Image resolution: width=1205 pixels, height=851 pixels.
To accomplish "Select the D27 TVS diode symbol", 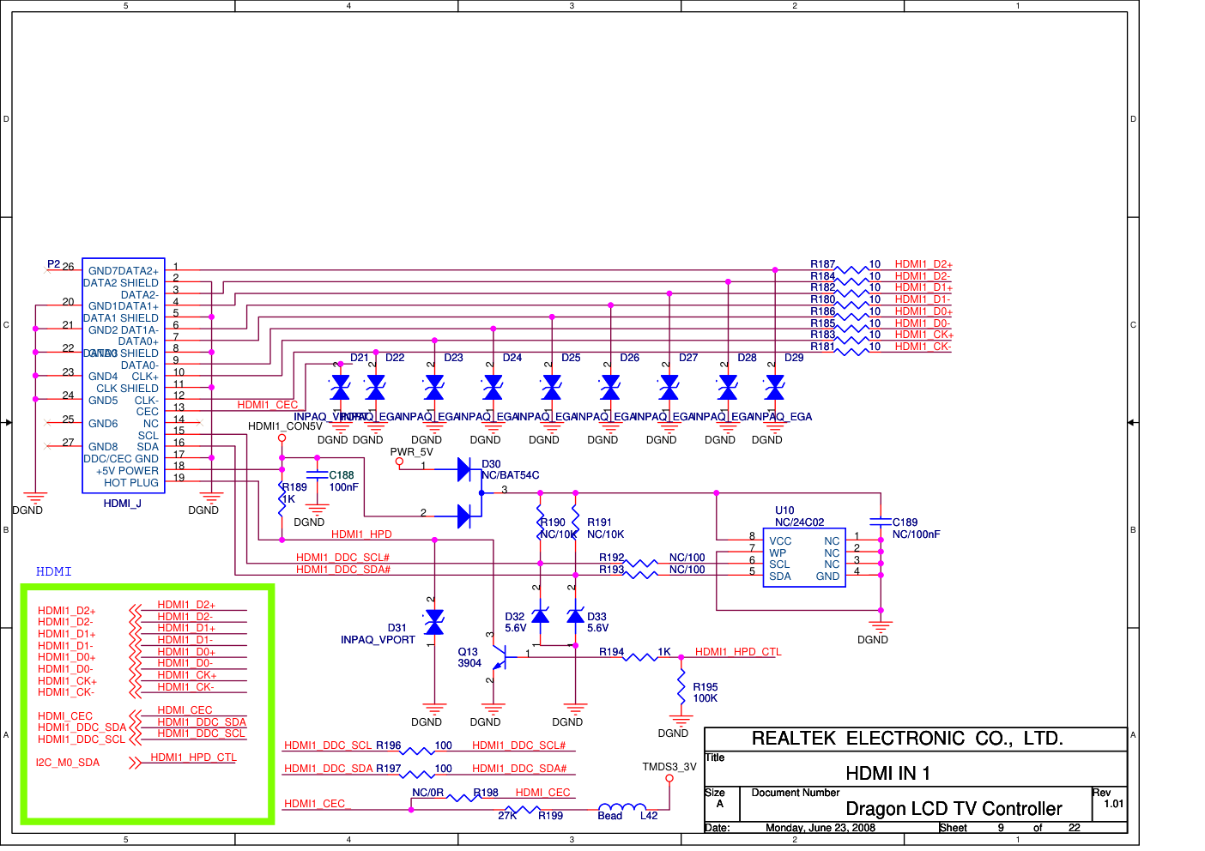I will [x=669, y=389].
